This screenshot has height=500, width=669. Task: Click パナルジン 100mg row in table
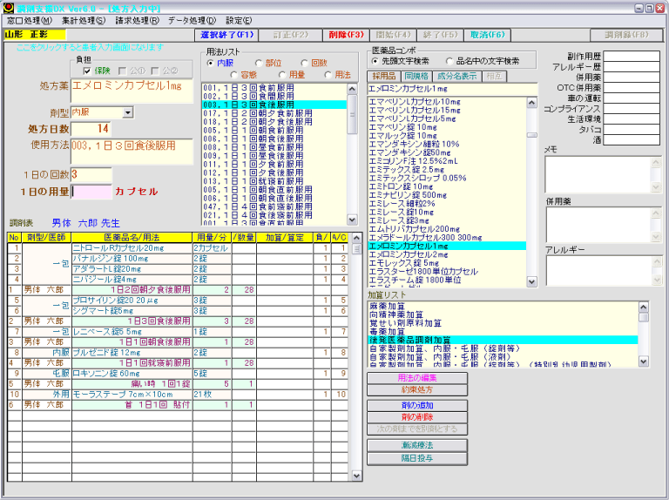click(178, 259)
